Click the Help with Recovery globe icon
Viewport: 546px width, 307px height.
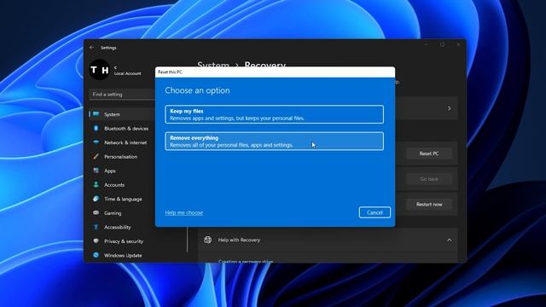[208, 240]
